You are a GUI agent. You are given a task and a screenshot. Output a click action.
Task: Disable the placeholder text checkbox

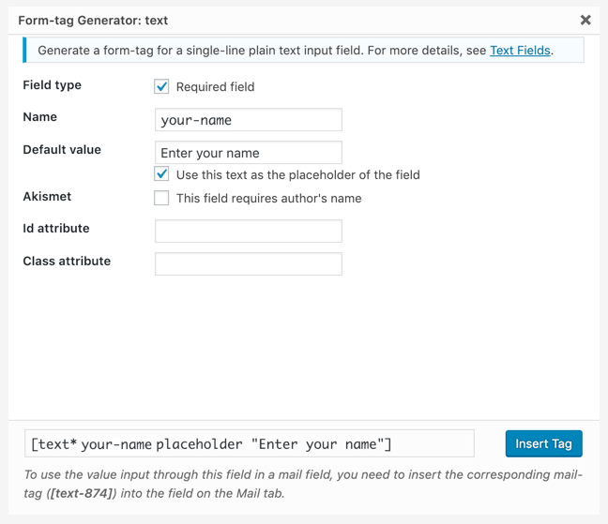click(161, 174)
